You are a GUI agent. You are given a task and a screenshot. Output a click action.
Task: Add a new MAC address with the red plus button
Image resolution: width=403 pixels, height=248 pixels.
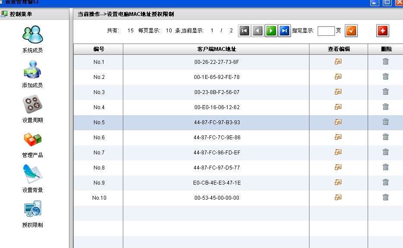[383, 31]
